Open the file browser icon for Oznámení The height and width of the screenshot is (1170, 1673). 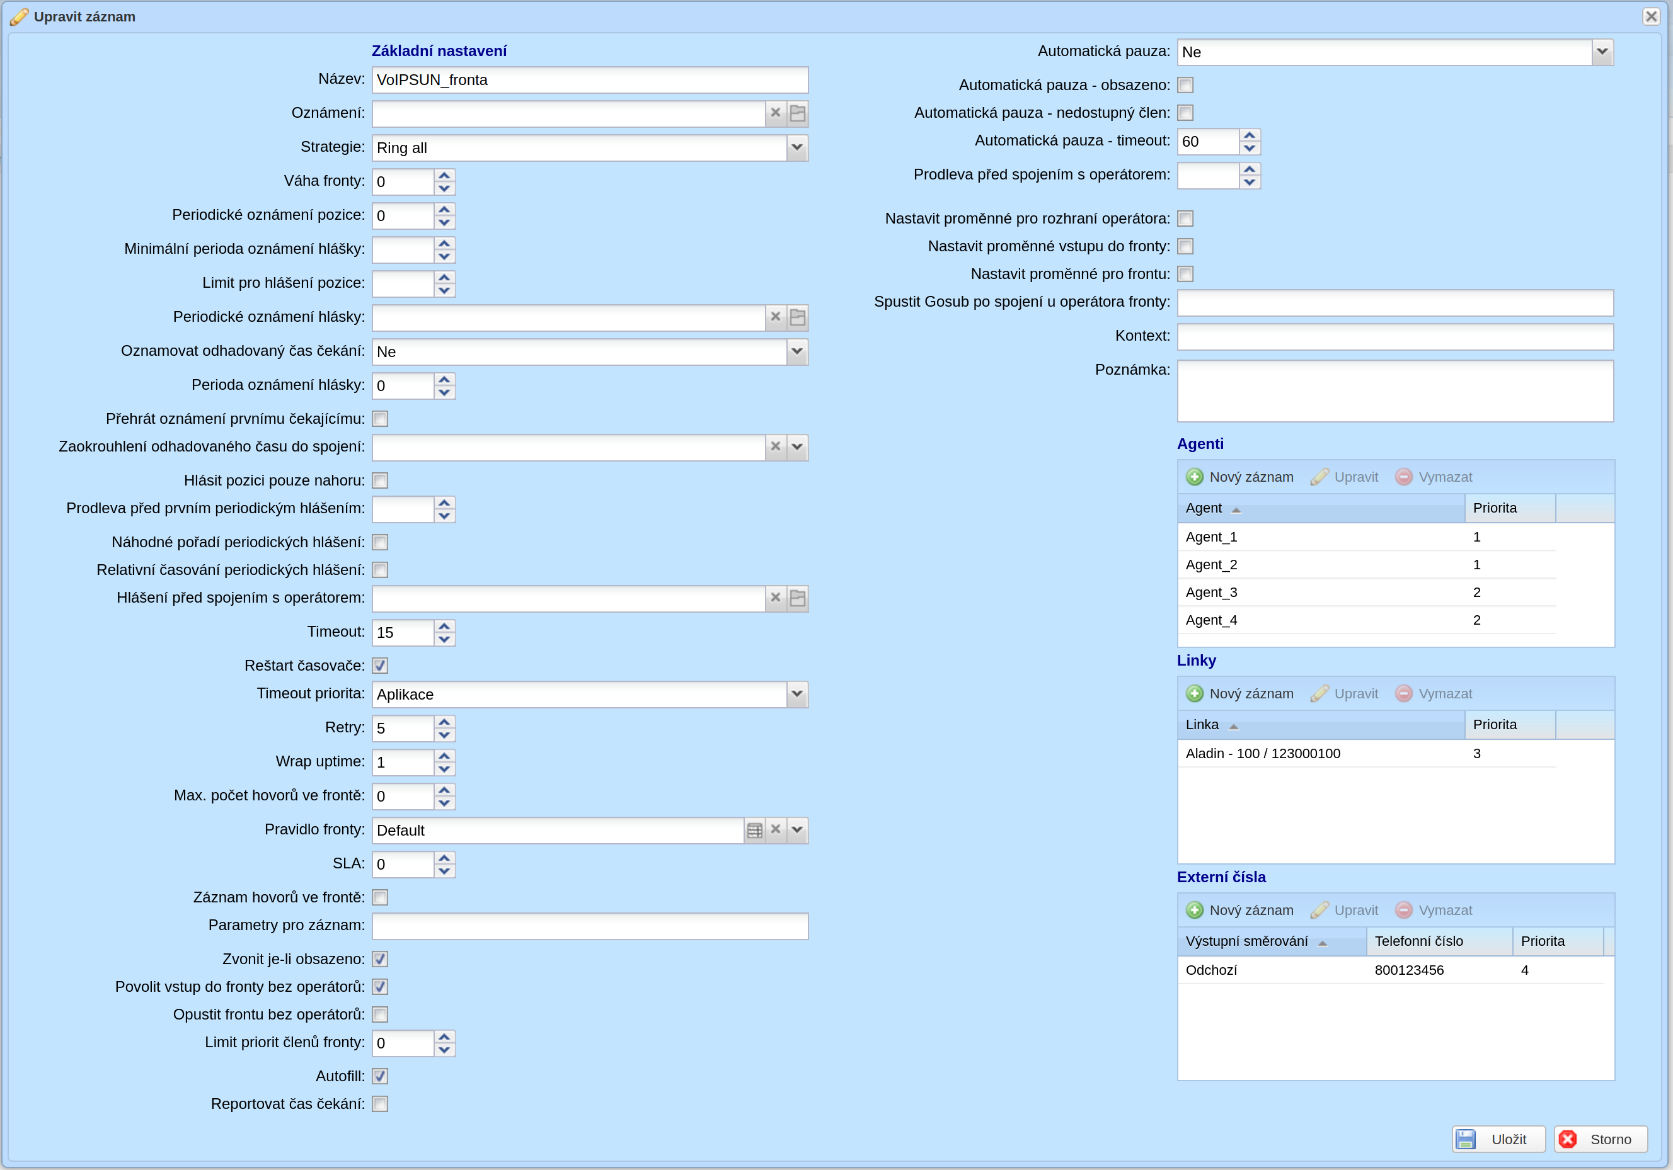pyautogui.click(x=798, y=113)
